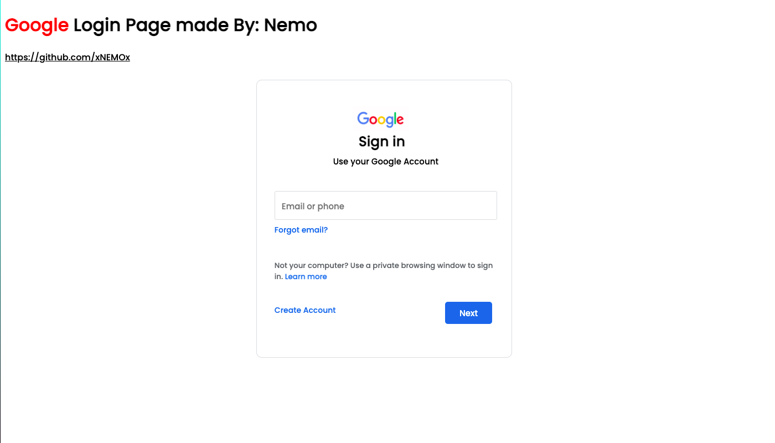Select the red Google text in page heading
This screenshot has height=443, width=775.
tap(37, 25)
